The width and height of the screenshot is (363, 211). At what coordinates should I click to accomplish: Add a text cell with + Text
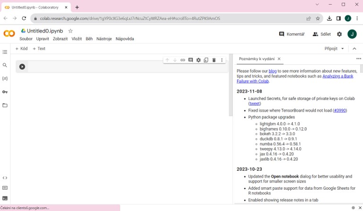tap(39, 49)
